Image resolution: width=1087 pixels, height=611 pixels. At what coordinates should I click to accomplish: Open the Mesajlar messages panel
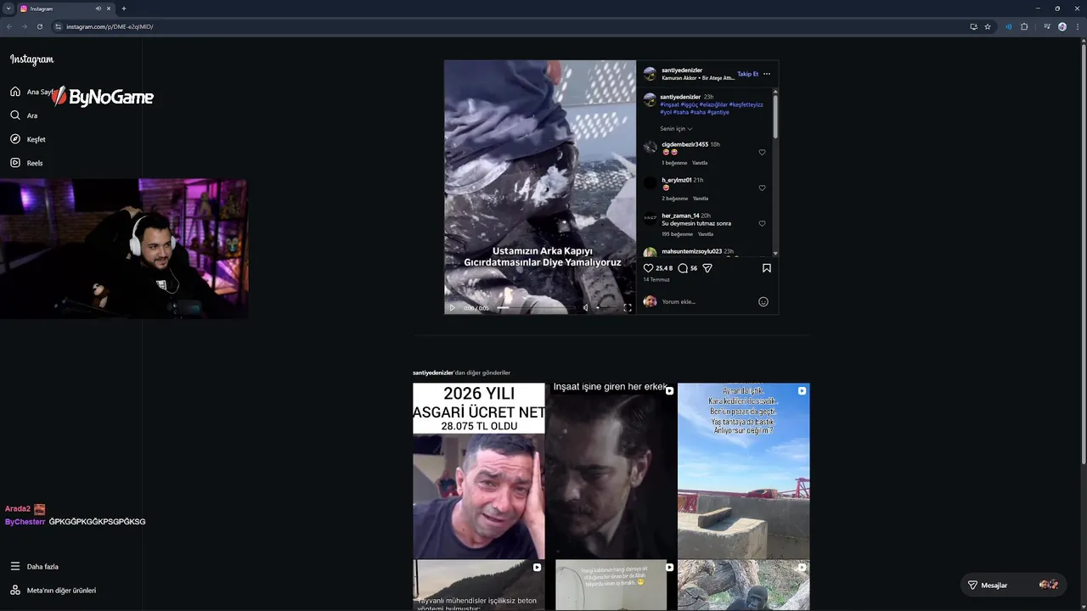[1014, 585]
